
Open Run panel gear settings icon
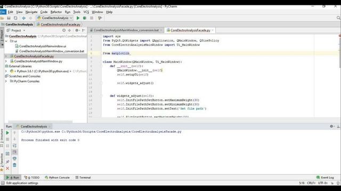pyautogui.click(x=331, y=126)
